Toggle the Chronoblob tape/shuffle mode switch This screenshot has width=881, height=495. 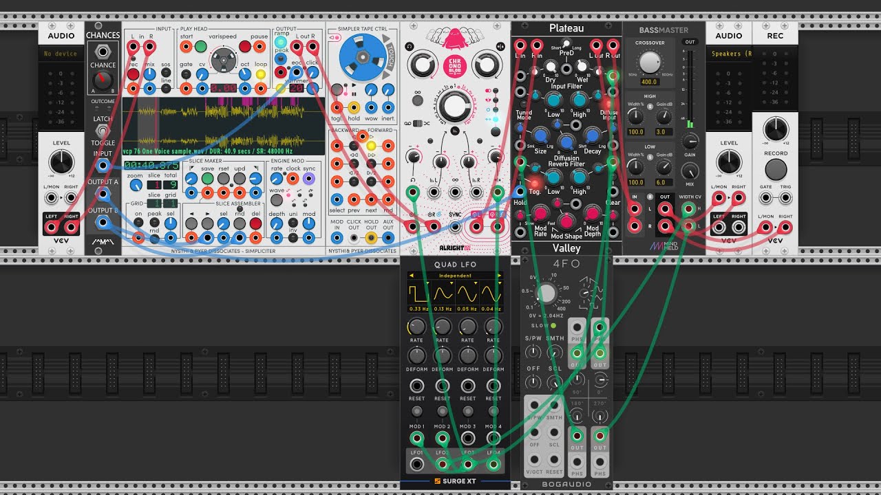pos(417,123)
